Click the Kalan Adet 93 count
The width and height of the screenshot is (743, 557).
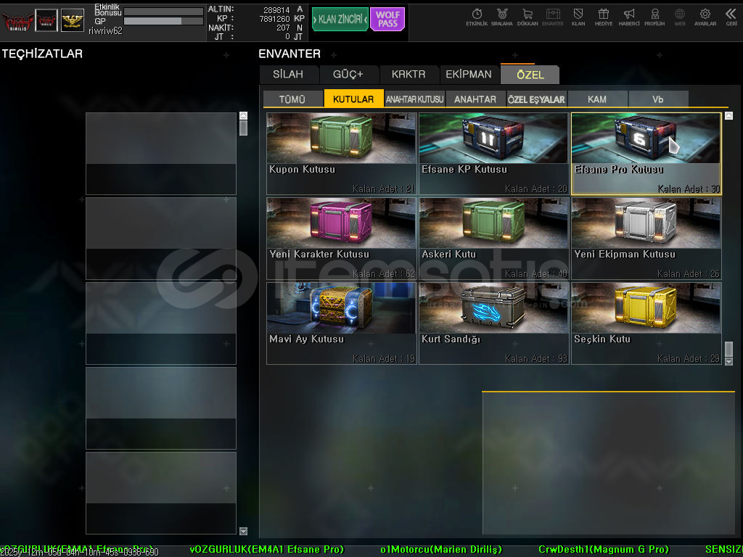(x=536, y=358)
